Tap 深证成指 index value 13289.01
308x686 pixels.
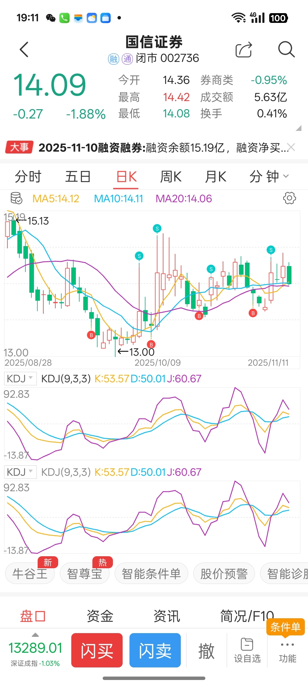[x=35, y=648]
